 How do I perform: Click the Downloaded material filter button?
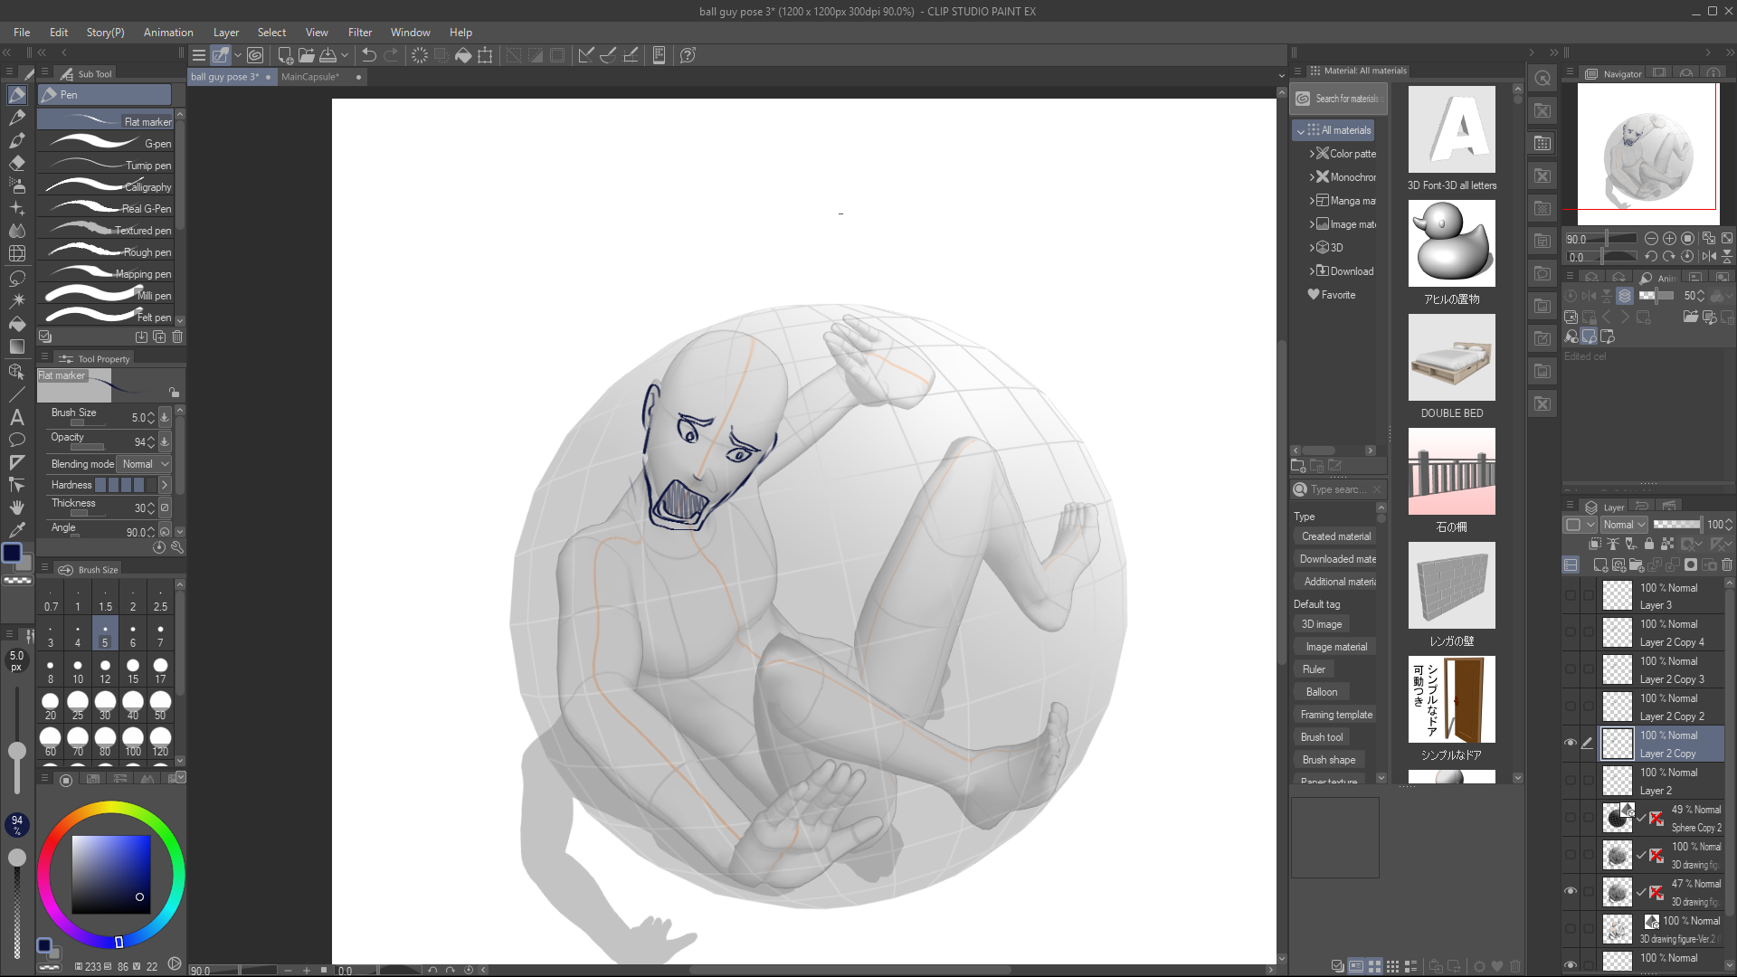coord(1337,559)
